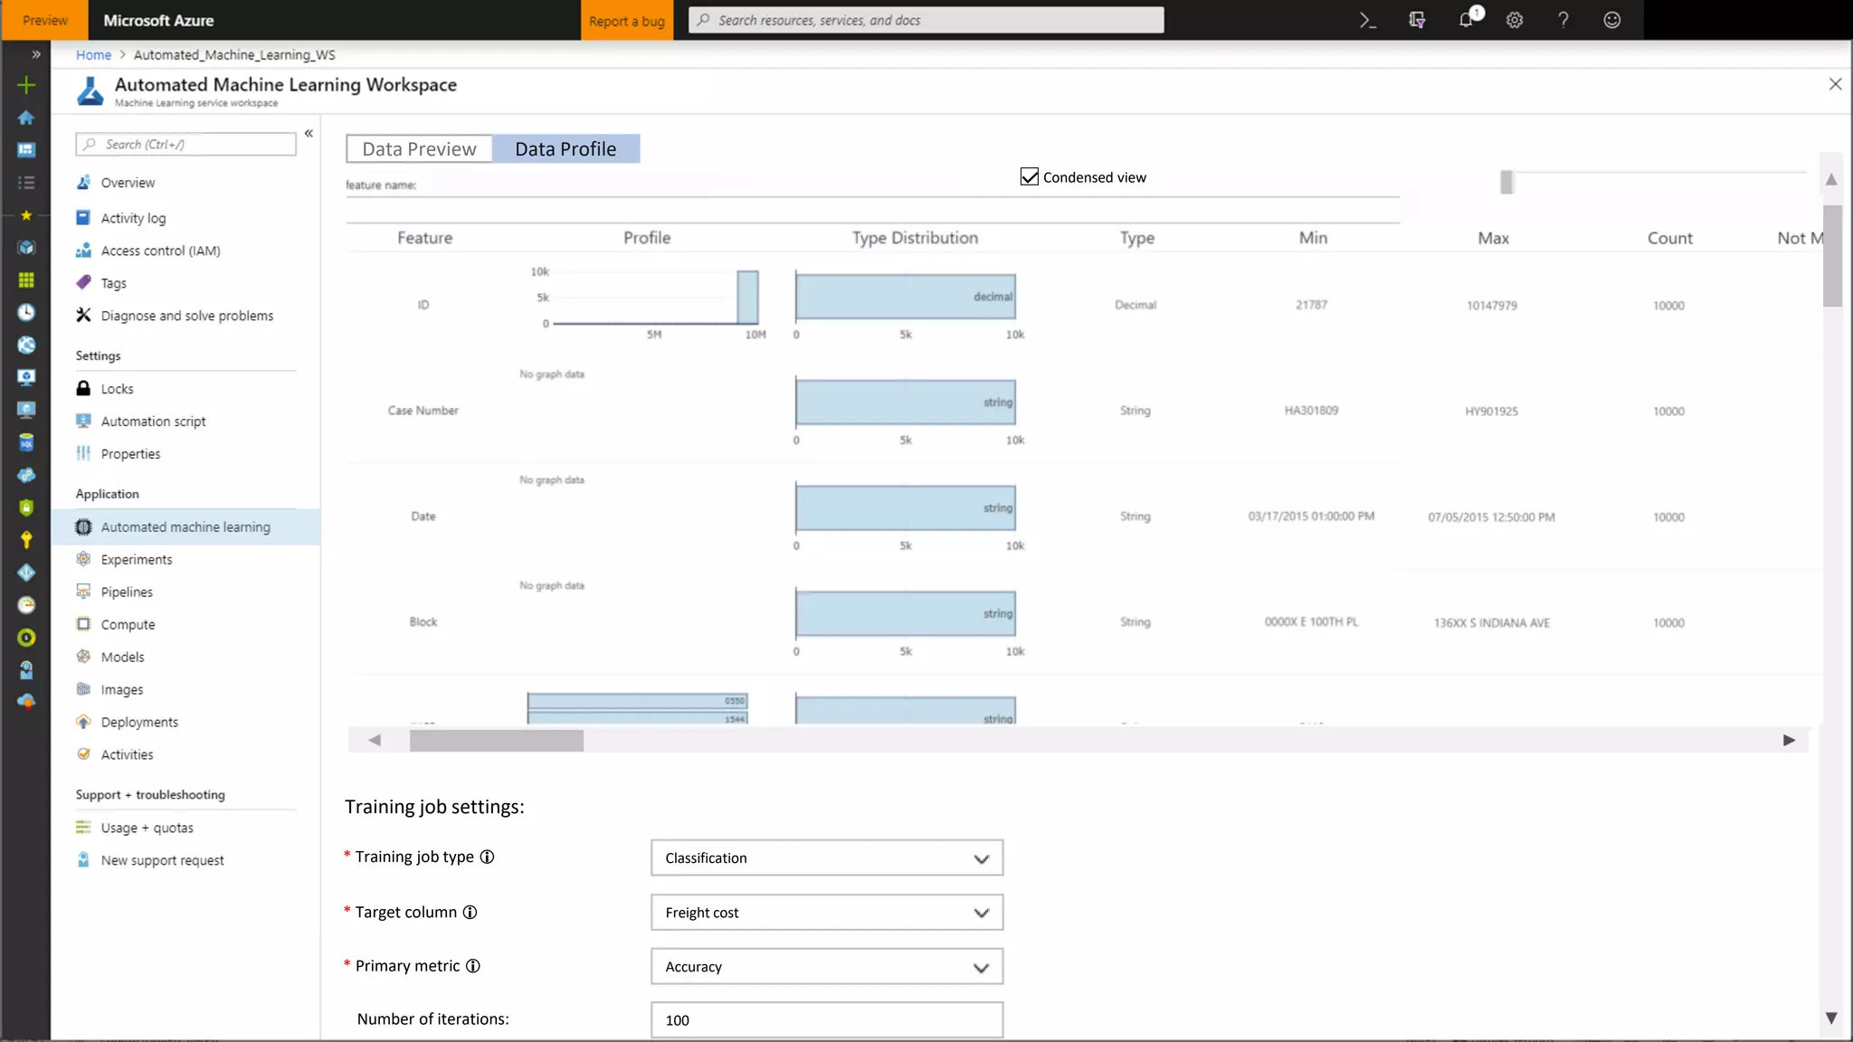The height and width of the screenshot is (1042, 1853).
Task: Click the search resources box
Action: [x=926, y=20]
